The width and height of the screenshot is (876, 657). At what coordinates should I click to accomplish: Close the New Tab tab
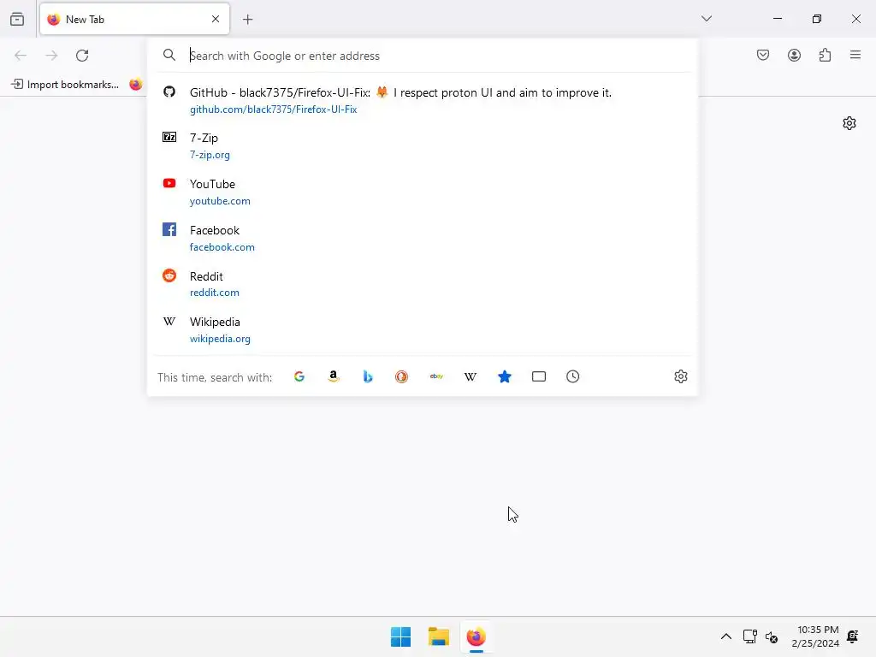(216, 19)
